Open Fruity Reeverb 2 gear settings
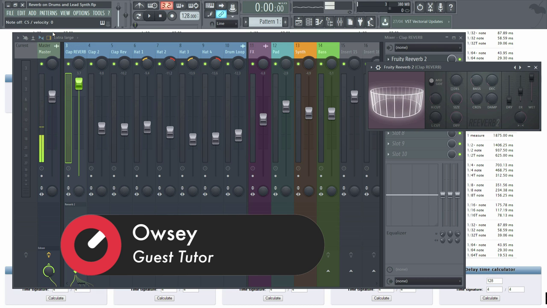This screenshot has width=547, height=308. [378, 67]
